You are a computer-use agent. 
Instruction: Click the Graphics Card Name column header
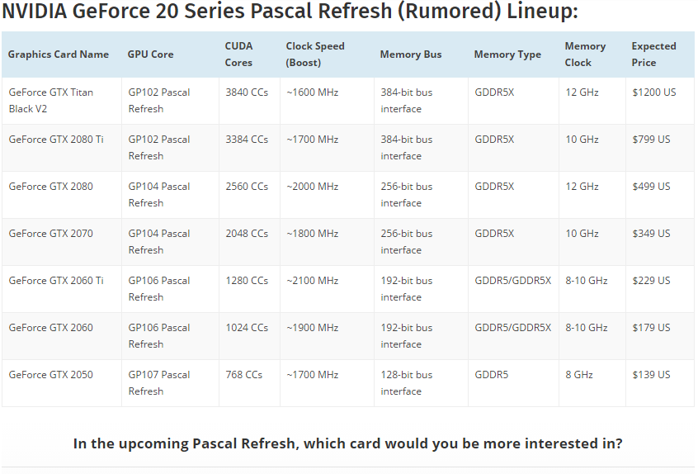pyautogui.click(x=59, y=55)
